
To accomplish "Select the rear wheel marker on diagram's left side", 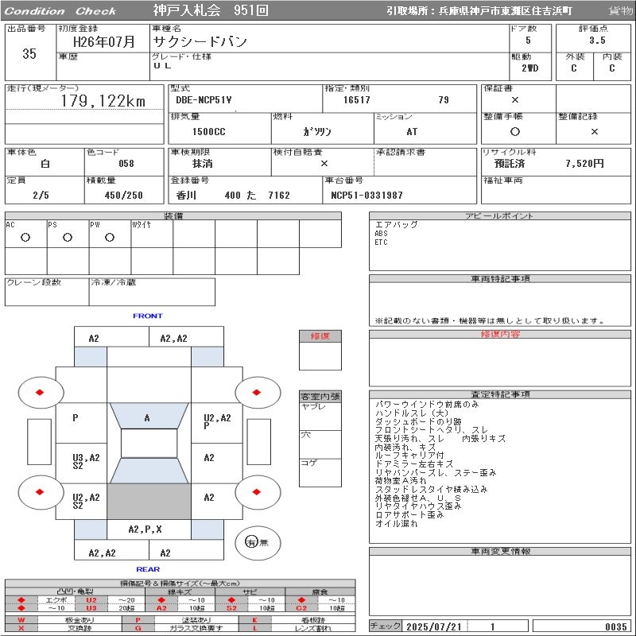I will pos(40,492).
